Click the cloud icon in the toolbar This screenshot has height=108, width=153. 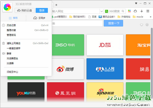pyautogui.click(x=135, y=11)
